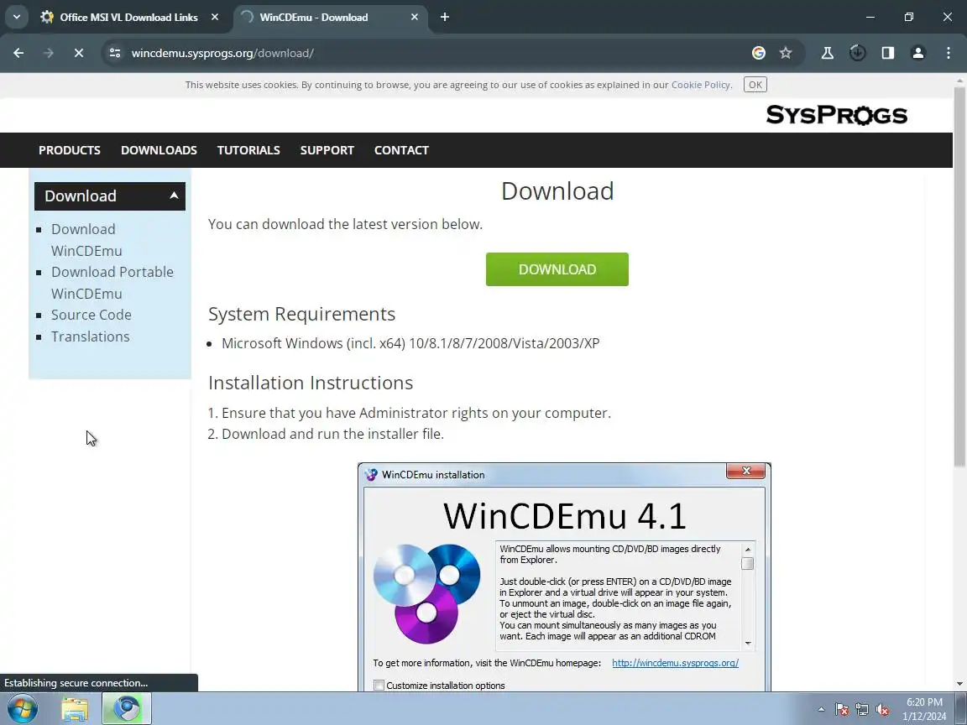Click the Show desktop strip
The width and height of the screenshot is (967, 725).
[x=961, y=709]
